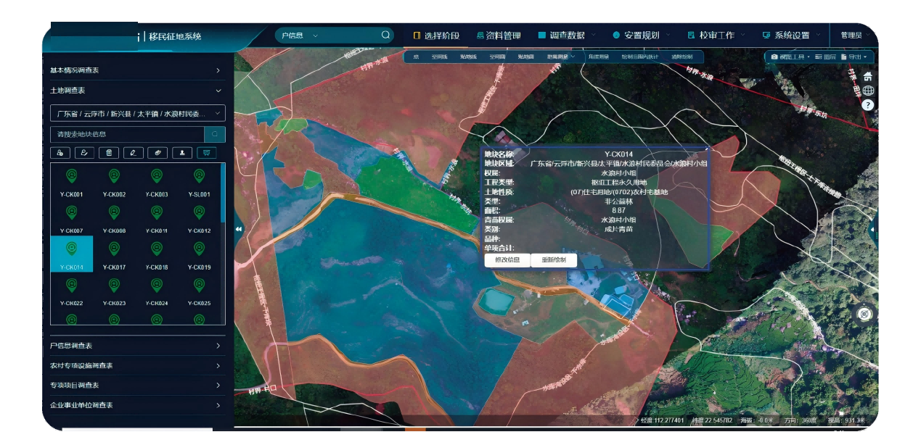Screen dimensions: 921x445
Task: Click search magnifier beside 请搜索地块信息
Action: (215, 135)
